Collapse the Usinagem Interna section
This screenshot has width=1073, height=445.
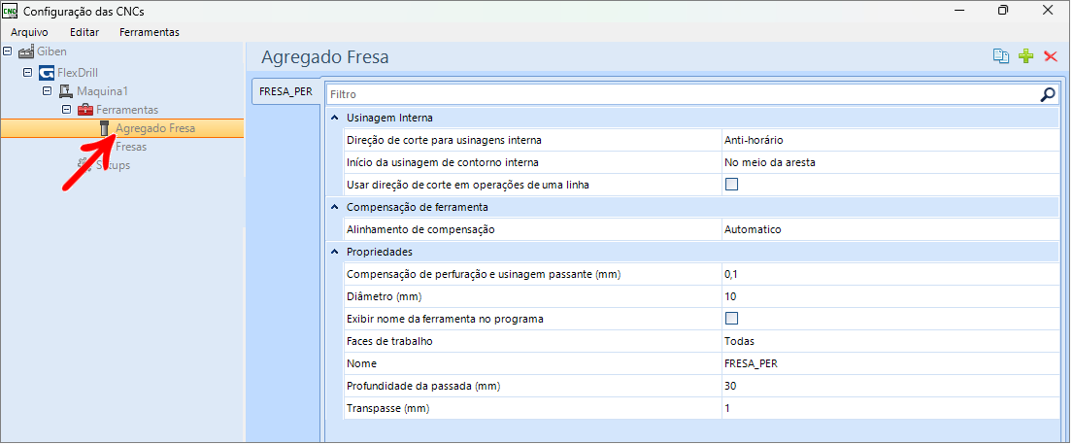coord(335,118)
